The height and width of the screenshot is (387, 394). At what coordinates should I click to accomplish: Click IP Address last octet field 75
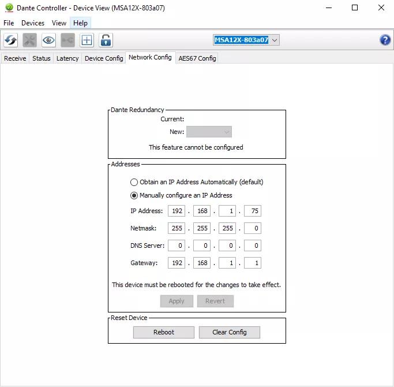coord(253,211)
